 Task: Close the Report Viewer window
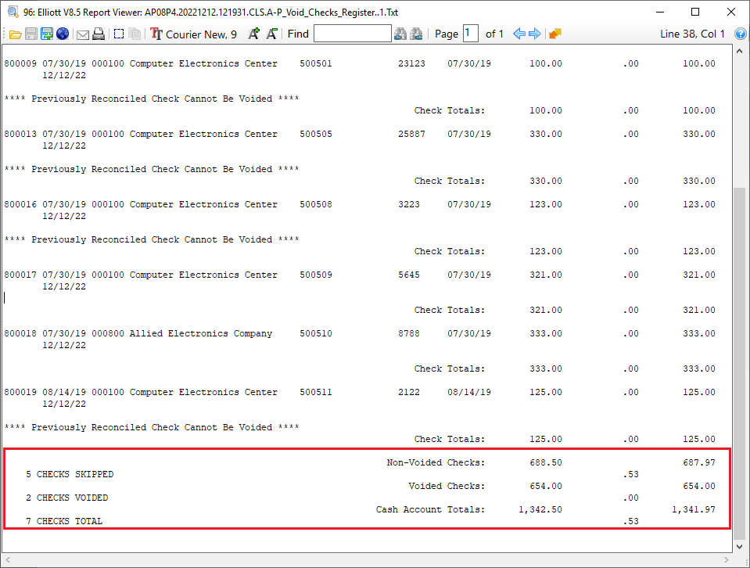731,12
